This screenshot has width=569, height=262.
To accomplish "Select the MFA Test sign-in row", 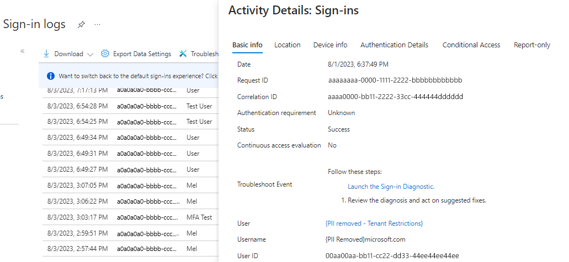I will (x=132, y=217).
